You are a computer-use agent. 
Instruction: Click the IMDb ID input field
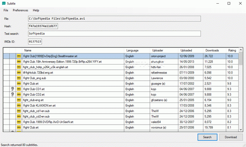35,42
